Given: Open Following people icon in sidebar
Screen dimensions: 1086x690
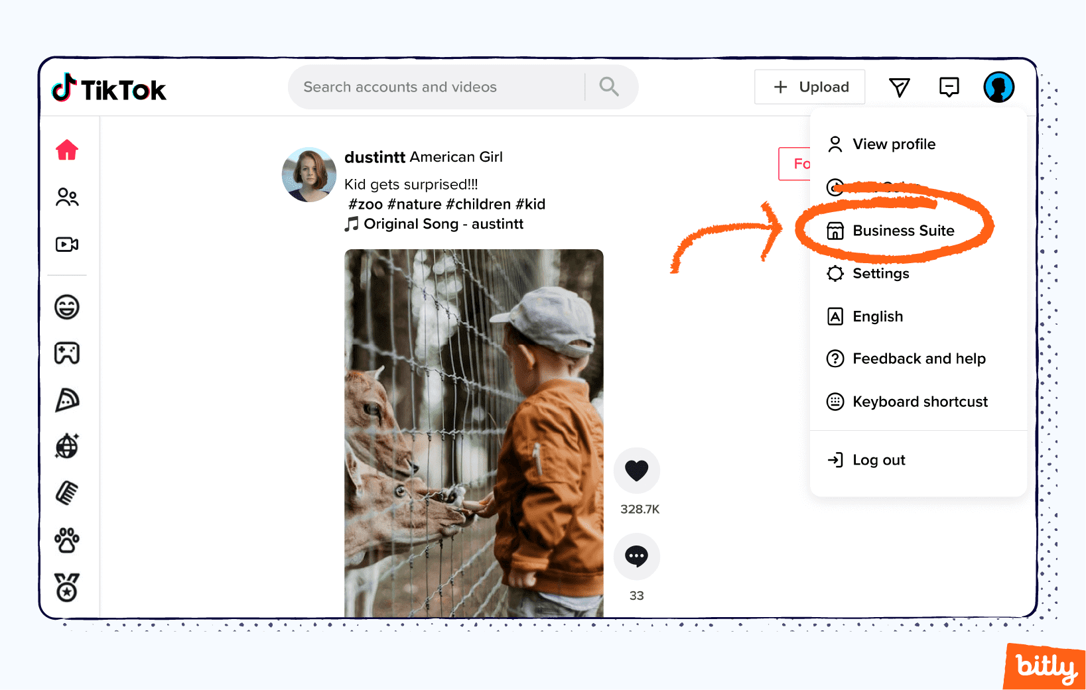Looking at the screenshot, I should 67,197.
